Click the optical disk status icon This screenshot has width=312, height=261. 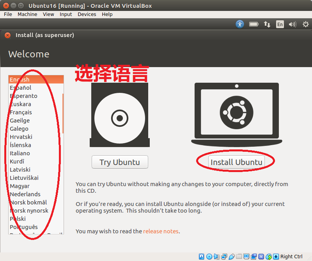pos(209,256)
